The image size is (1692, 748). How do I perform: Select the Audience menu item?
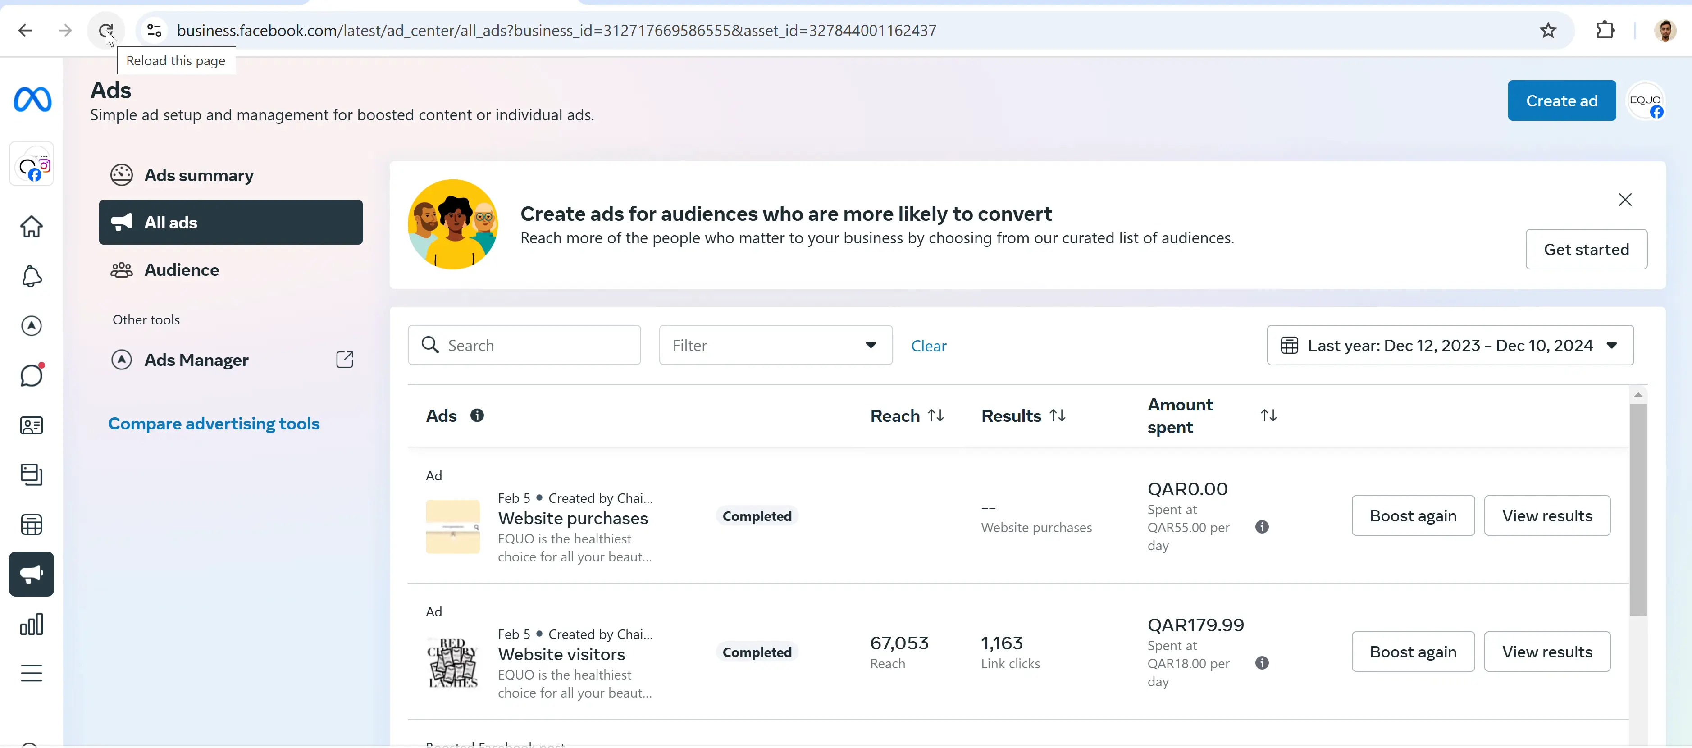pyautogui.click(x=181, y=270)
